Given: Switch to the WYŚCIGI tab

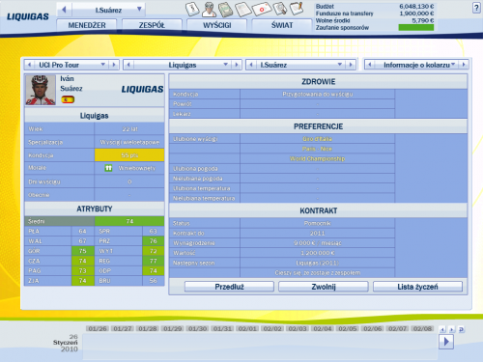Looking at the screenshot, I should point(217,25).
